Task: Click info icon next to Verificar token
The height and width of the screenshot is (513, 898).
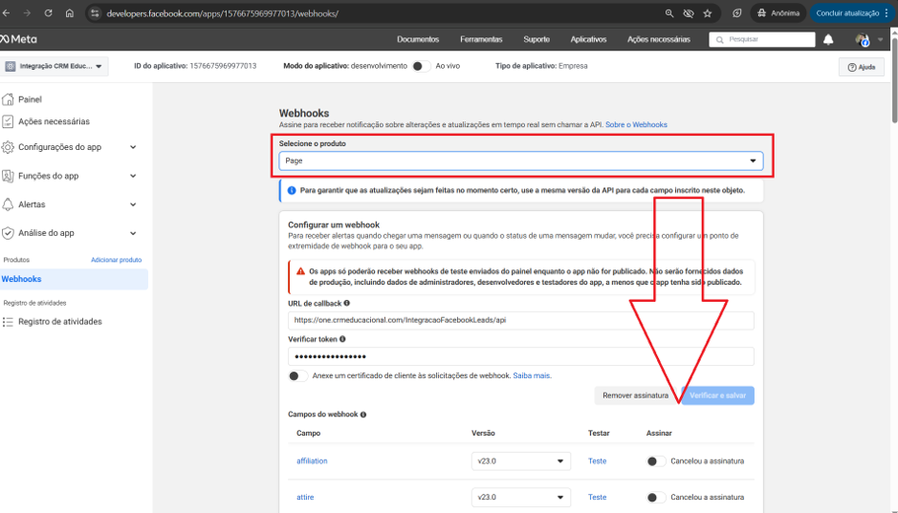Action: click(342, 338)
